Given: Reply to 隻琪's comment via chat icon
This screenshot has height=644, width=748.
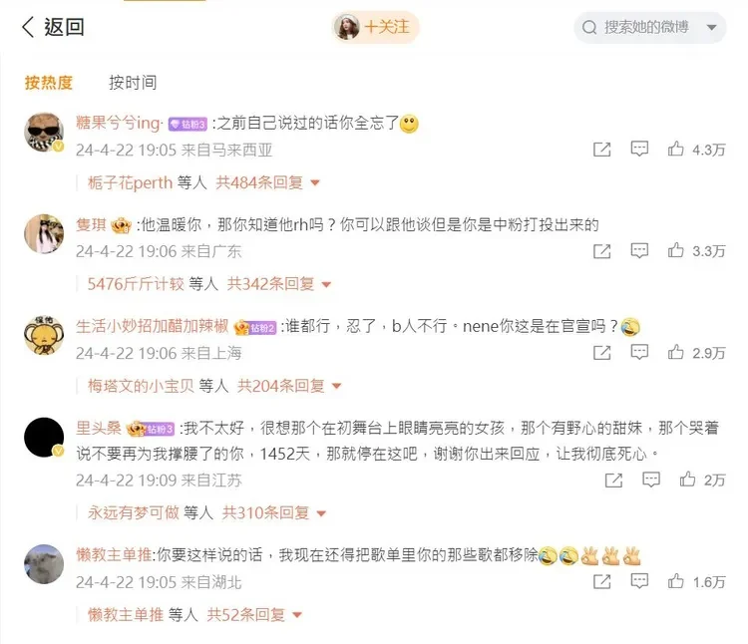Looking at the screenshot, I should tap(639, 250).
